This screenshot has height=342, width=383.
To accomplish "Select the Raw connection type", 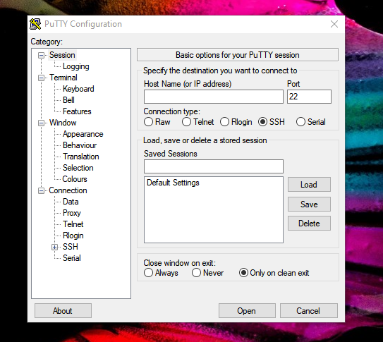I will point(149,122).
